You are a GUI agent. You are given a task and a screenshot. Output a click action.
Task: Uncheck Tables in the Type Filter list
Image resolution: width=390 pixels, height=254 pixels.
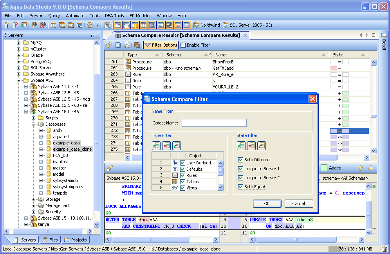(182, 182)
